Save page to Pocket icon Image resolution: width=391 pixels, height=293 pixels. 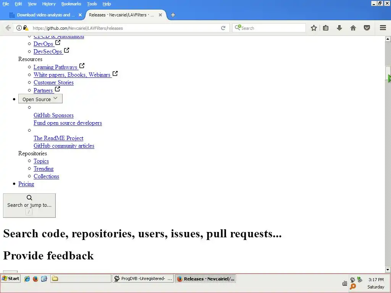(367, 28)
